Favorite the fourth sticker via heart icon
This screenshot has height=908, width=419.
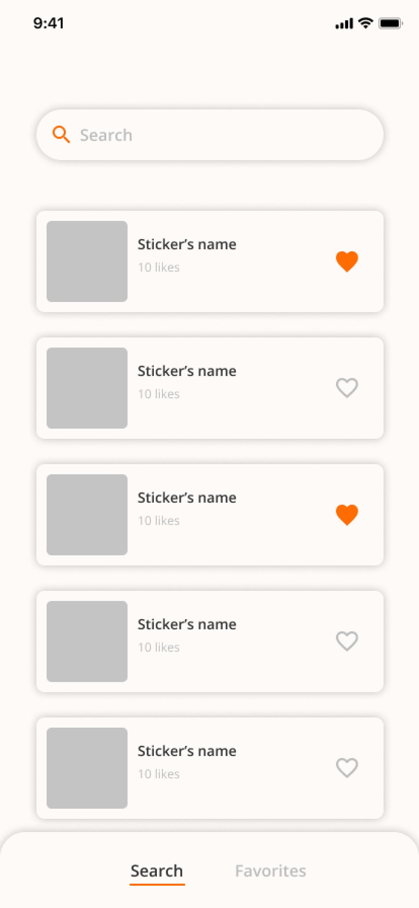(x=347, y=641)
